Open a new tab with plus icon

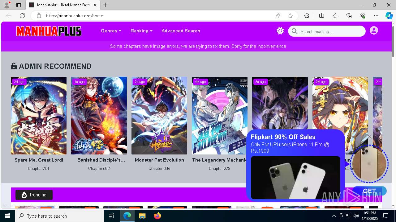105,5
